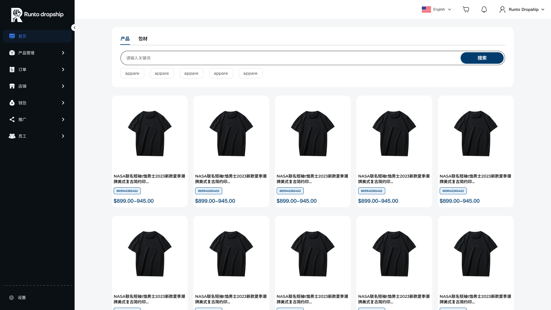
Task: Open the 首页 home icon in sidebar
Action: (x=12, y=36)
